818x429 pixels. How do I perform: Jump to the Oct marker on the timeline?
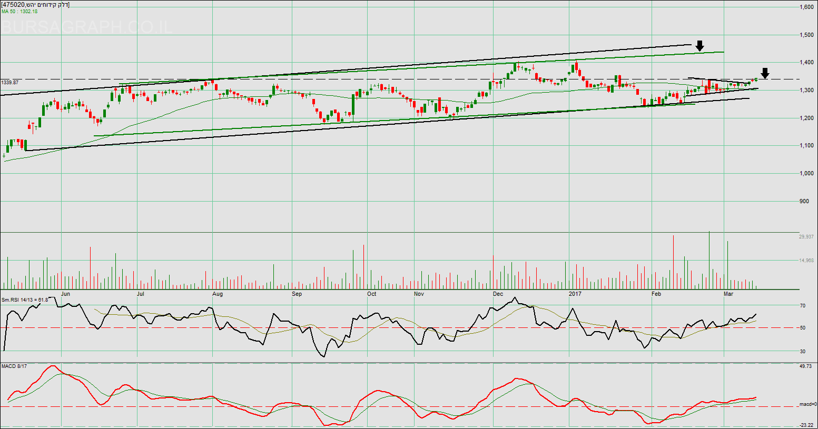[372, 294]
